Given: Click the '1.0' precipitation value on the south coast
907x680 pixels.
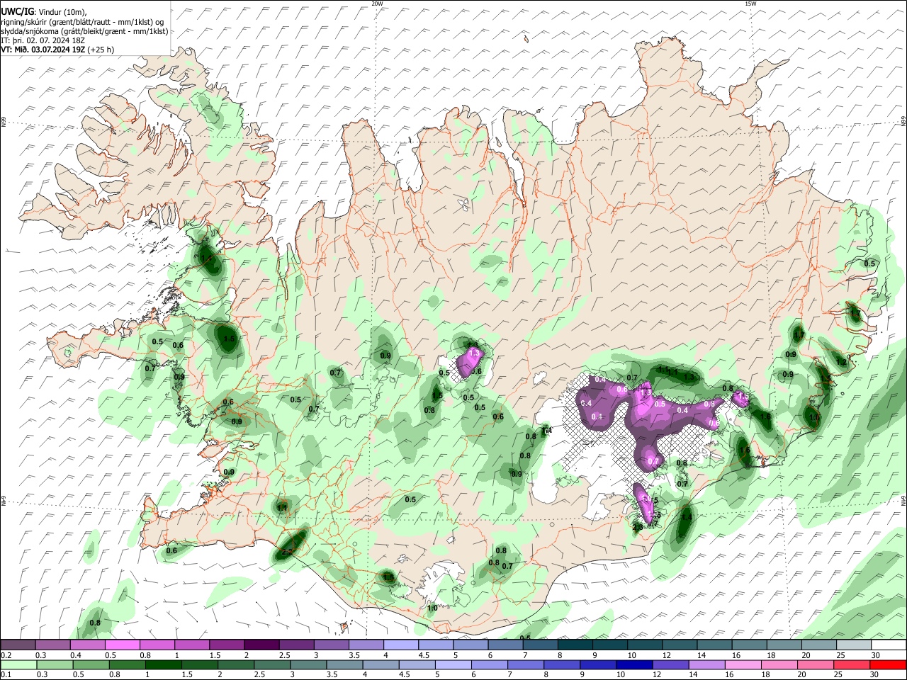Looking at the screenshot, I should pos(432,608).
